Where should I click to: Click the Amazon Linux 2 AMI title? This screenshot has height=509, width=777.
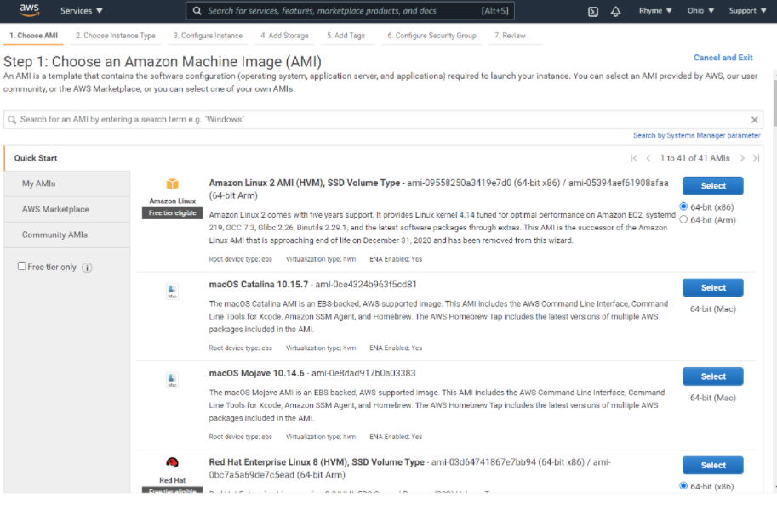(304, 183)
